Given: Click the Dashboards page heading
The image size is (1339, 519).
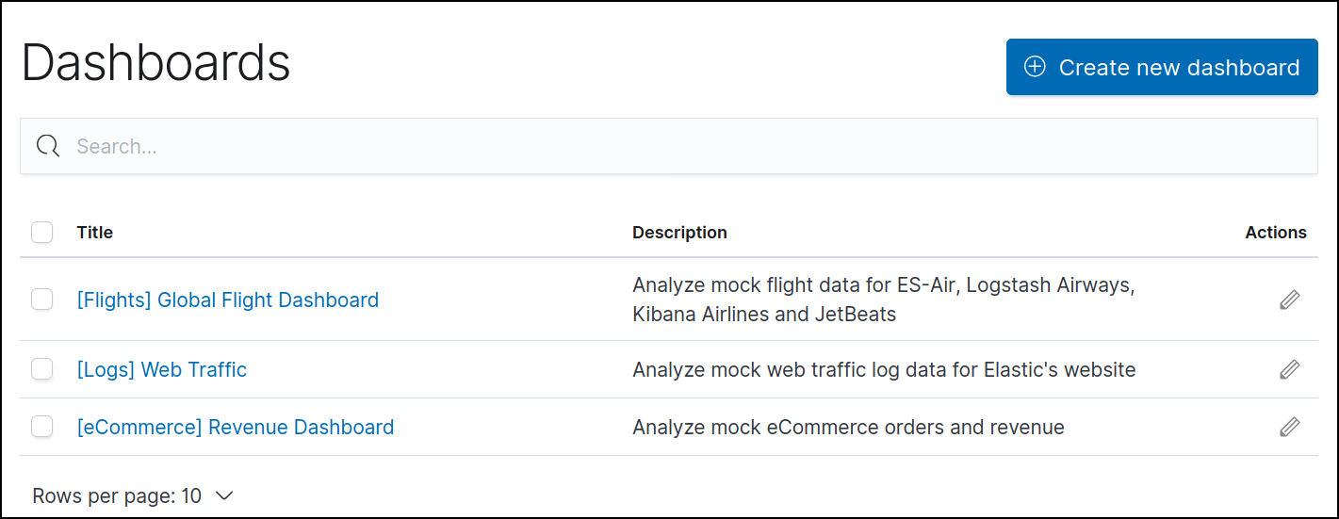Looking at the screenshot, I should [x=155, y=63].
